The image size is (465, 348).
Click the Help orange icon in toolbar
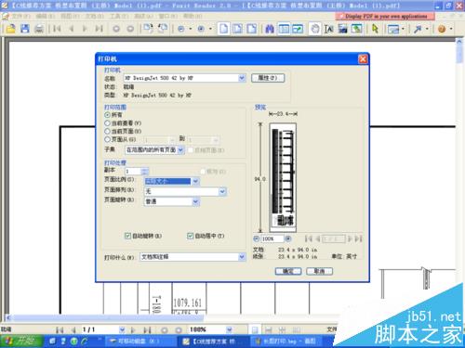pos(442,29)
